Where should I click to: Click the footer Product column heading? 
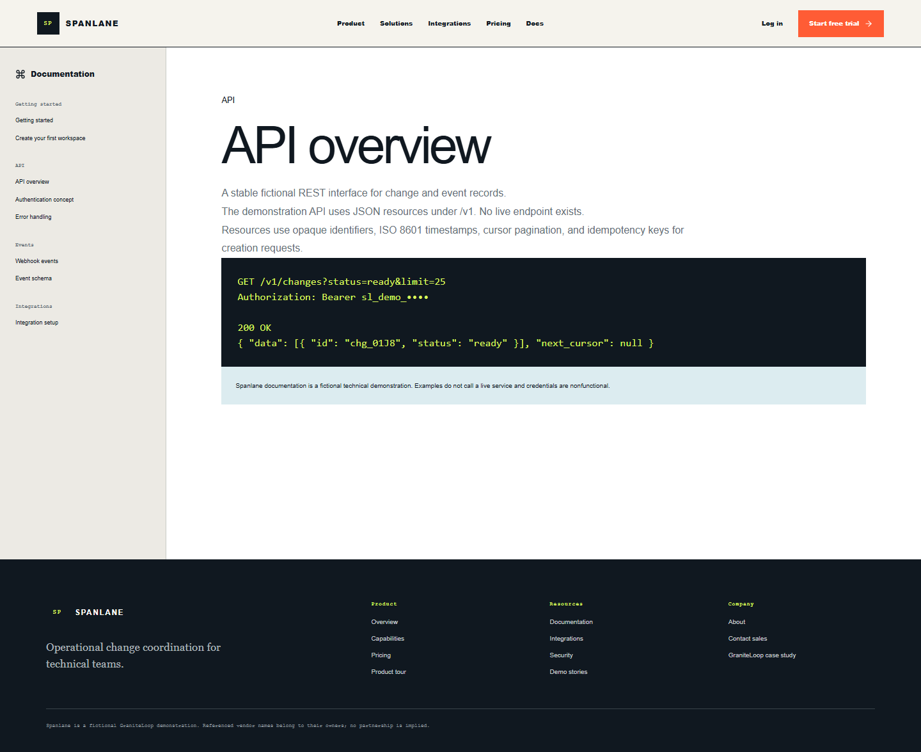384,604
